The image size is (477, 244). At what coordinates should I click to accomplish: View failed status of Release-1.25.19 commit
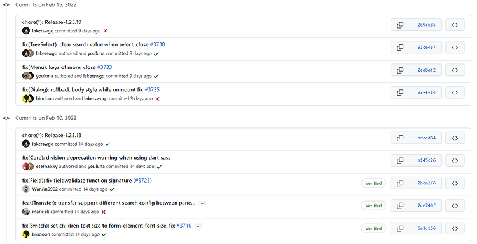pyautogui.click(x=105, y=31)
